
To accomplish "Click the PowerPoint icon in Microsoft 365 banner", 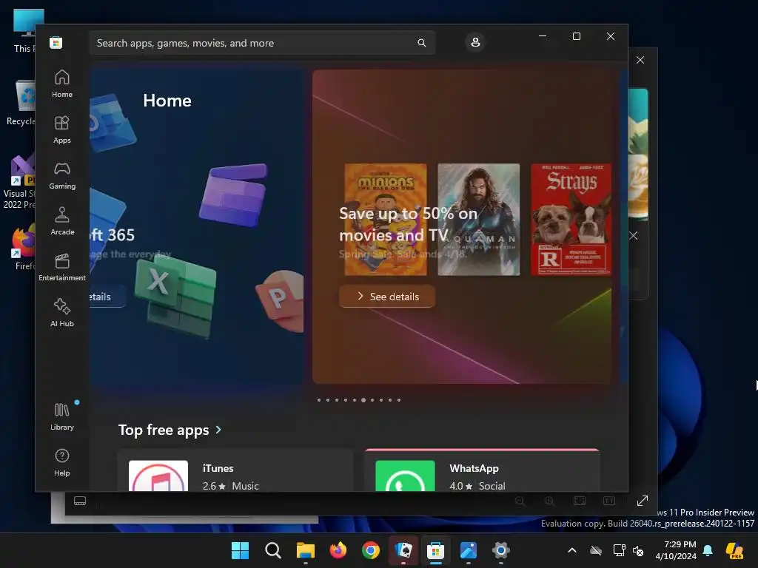I will (x=281, y=300).
